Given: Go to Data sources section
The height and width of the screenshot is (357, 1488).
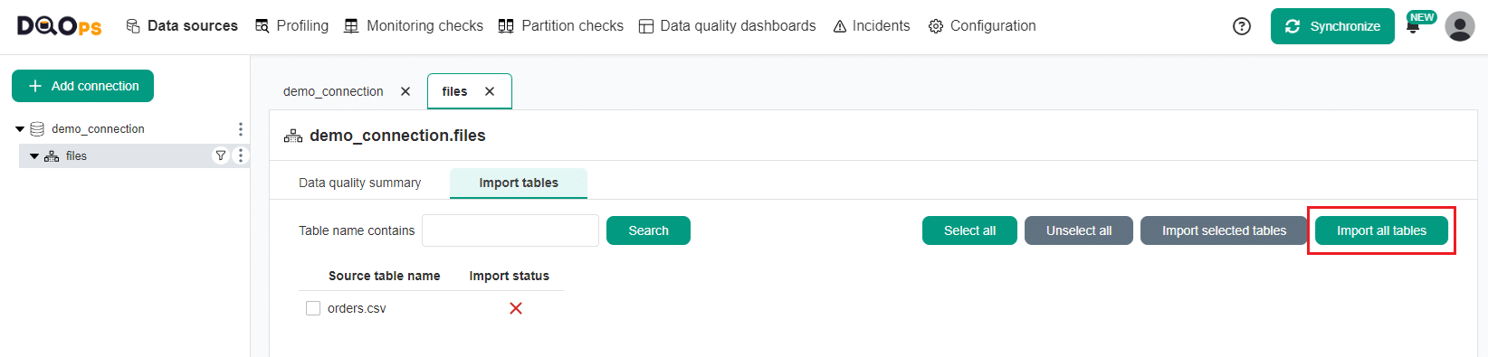Looking at the screenshot, I should coord(182,26).
